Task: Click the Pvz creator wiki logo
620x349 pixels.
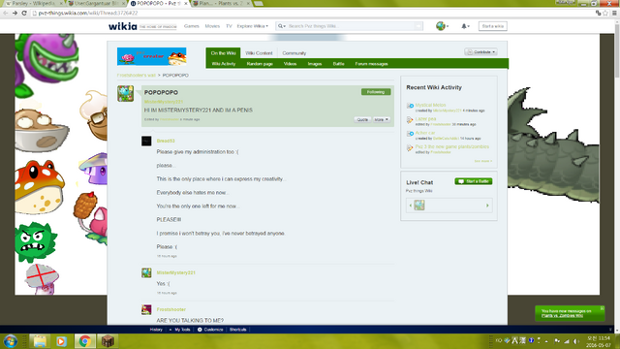Action: 152,56
